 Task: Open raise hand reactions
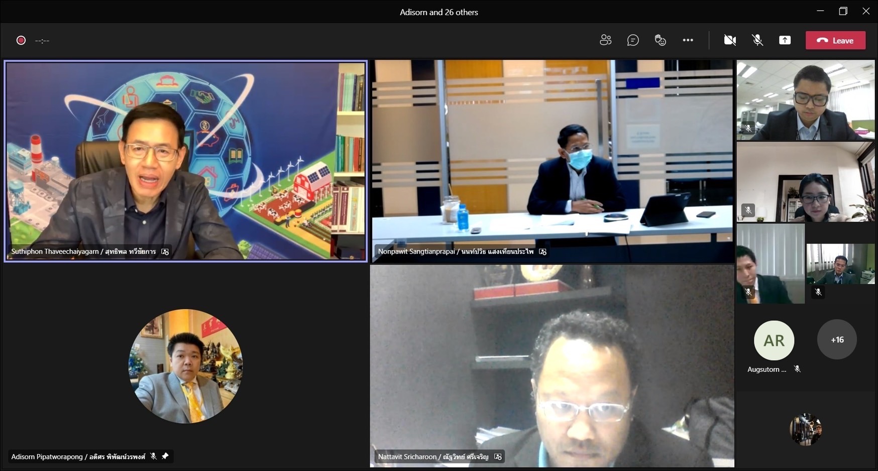pyautogui.click(x=660, y=40)
